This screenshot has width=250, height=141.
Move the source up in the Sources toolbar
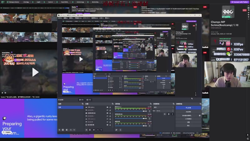coord(98,130)
